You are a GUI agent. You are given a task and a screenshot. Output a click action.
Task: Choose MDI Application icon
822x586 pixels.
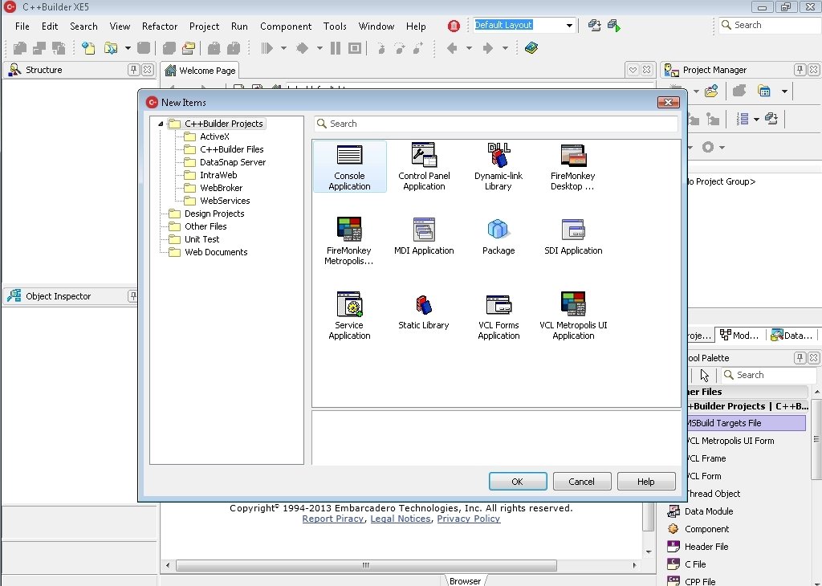[424, 236]
